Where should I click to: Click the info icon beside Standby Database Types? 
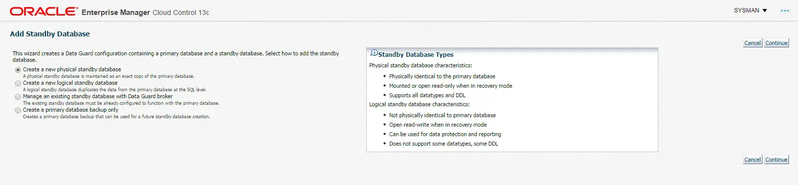click(x=374, y=52)
